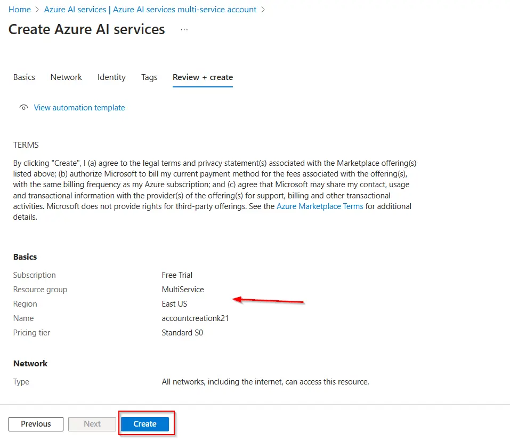Click the East US region value
This screenshot has height=441, width=510.
(x=174, y=304)
